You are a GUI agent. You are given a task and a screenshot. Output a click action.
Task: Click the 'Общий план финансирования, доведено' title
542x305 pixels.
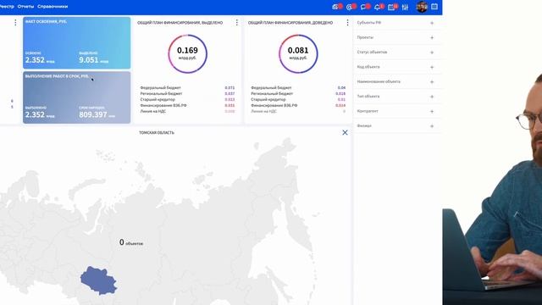290,23
